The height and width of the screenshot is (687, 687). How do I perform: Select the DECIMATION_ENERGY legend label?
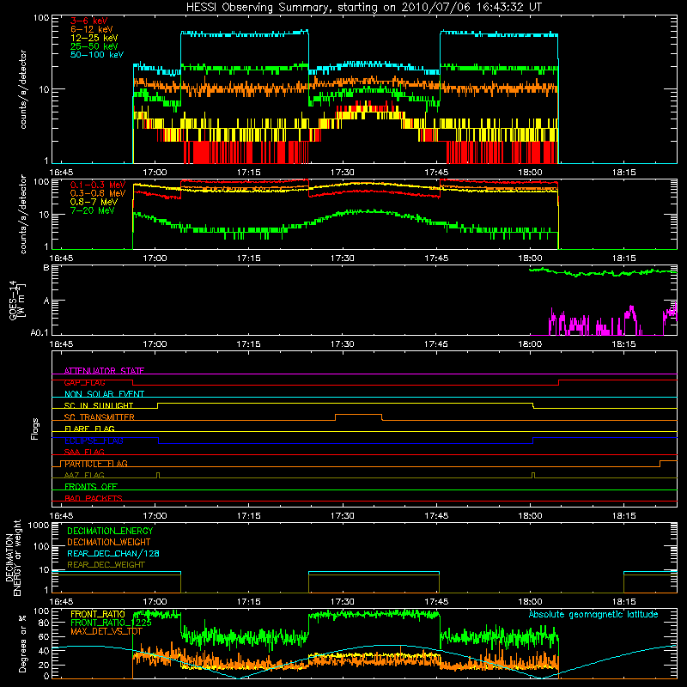[110, 531]
